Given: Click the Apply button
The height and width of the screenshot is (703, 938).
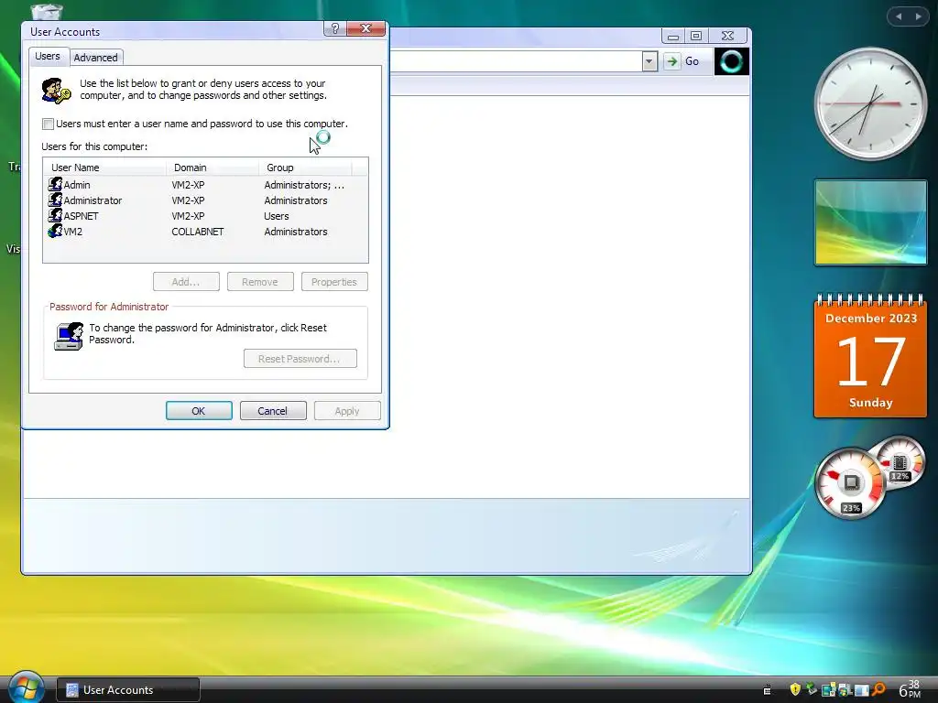Looking at the screenshot, I should coord(347,411).
